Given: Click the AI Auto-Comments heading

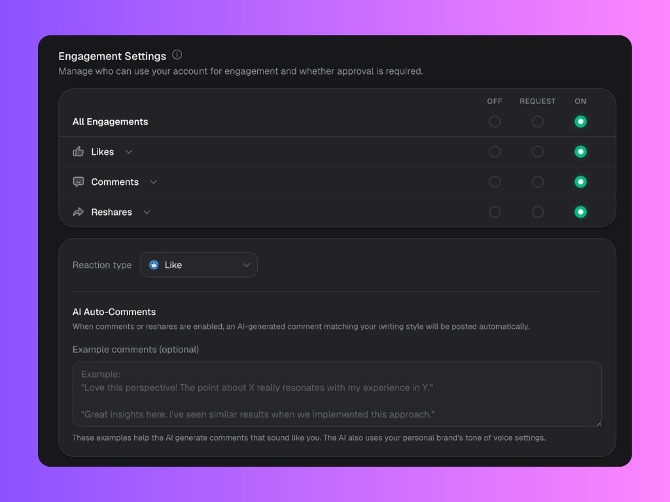Looking at the screenshot, I should 114,312.
